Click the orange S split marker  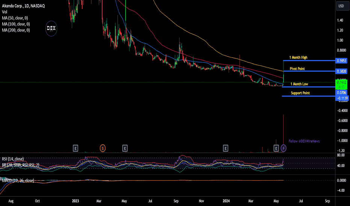[x=103, y=148]
